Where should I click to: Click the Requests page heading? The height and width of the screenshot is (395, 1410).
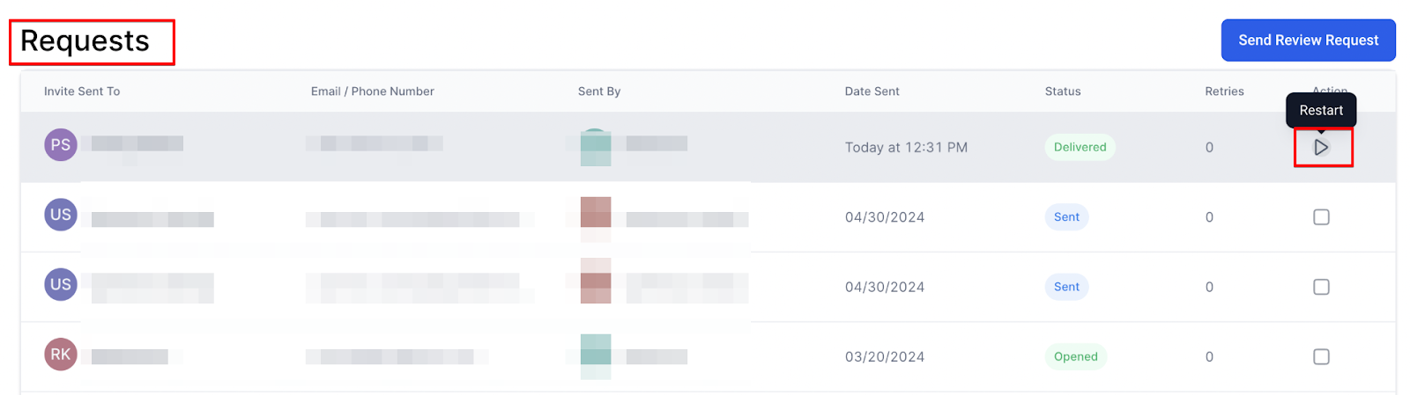pyautogui.click(x=85, y=41)
